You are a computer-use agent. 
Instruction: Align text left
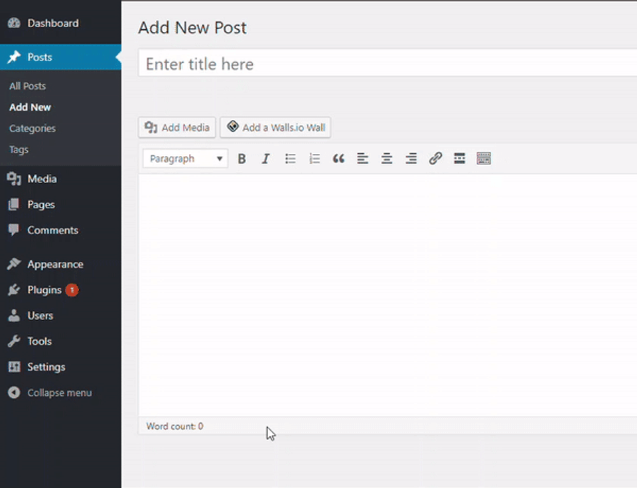point(362,158)
